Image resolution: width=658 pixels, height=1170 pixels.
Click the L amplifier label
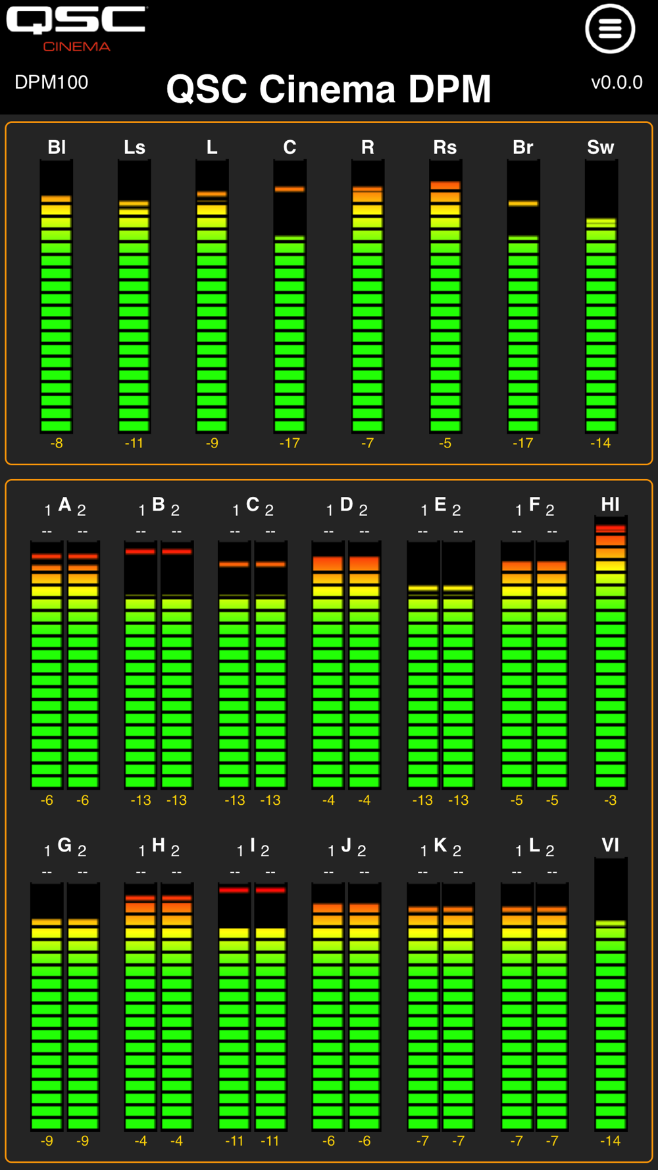click(x=534, y=845)
